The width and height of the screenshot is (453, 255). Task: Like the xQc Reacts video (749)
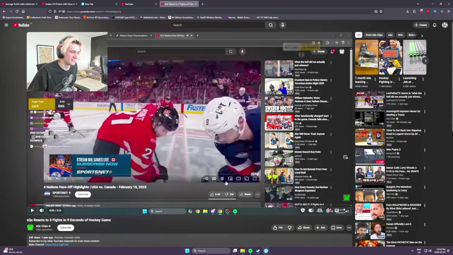tap(278, 228)
